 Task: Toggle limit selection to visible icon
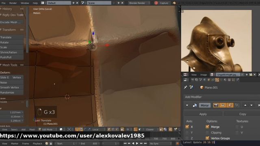122,129
